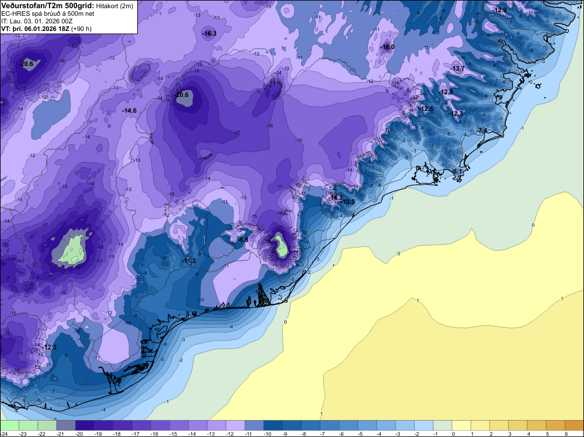584x437 pixels.
Task: Click the '(+90 h)' forecast offset text
Action: (x=81, y=29)
